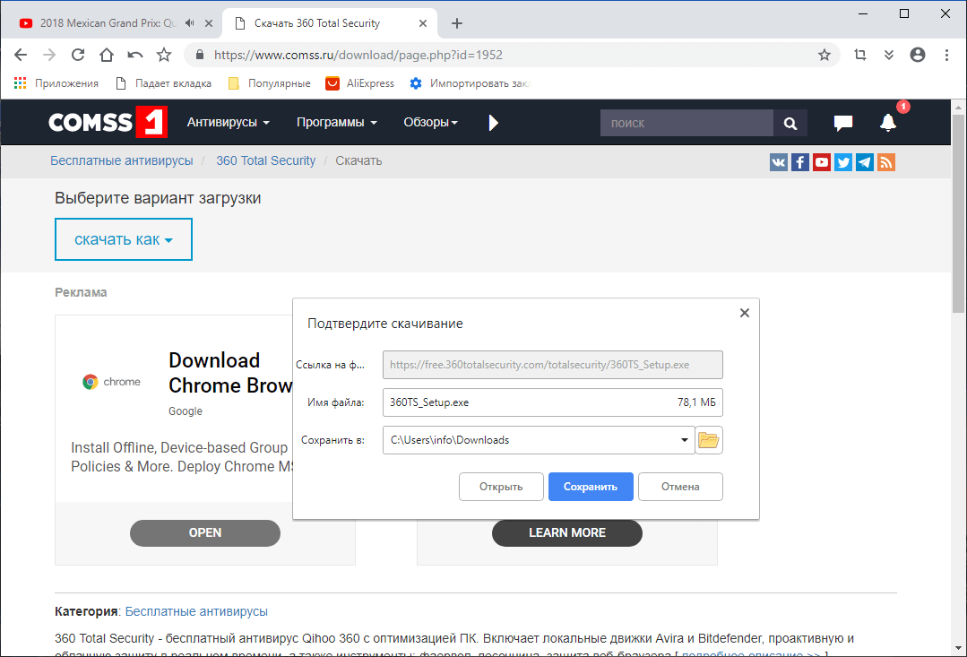Click the browser forward arrow
The height and width of the screenshot is (657, 967).
(x=49, y=55)
